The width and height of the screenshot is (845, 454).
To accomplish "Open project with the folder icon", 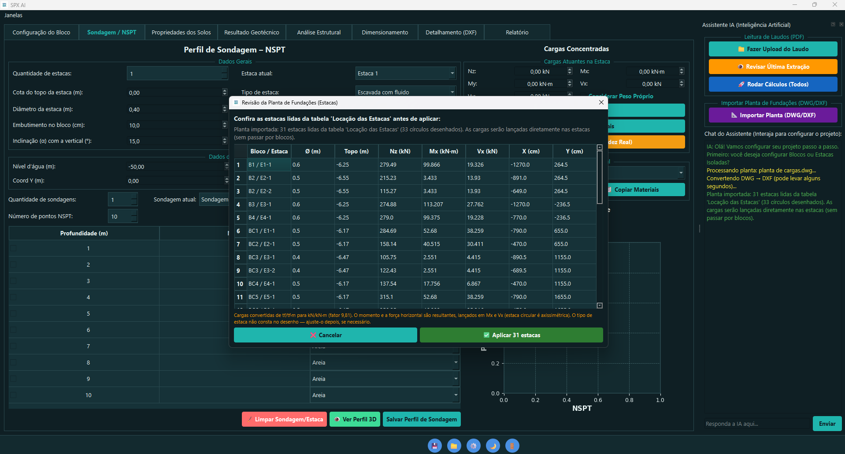I will 454,446.
